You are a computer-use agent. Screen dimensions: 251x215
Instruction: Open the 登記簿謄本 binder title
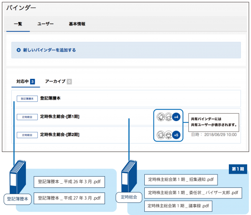click(x=51, y=99)
